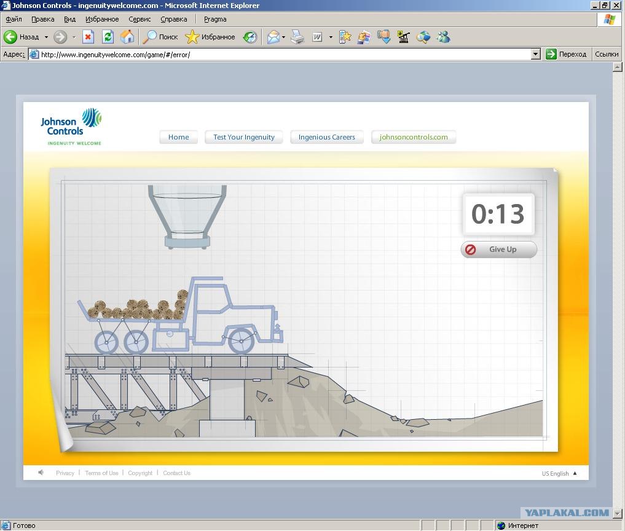Open the Сервис menu
The width and height of the screenshot is (625, 531).
pyautogui.click(x=140, y=19)
